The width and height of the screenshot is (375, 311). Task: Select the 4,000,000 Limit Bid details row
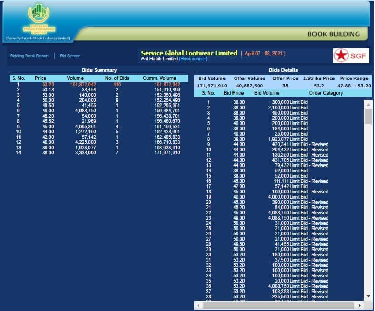[x=284, y=197]
